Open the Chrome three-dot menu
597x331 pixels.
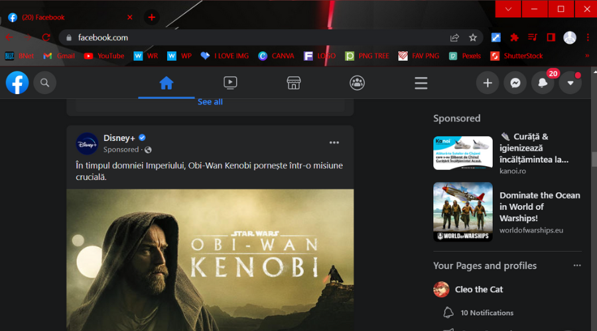(588, 37)
